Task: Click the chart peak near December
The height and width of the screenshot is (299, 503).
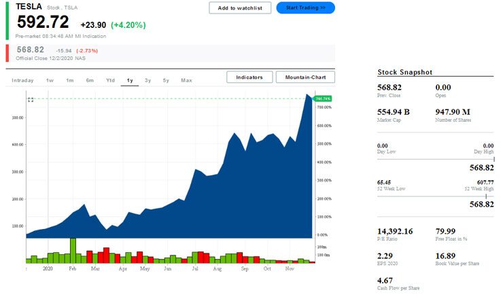Action: coord(307,94)
